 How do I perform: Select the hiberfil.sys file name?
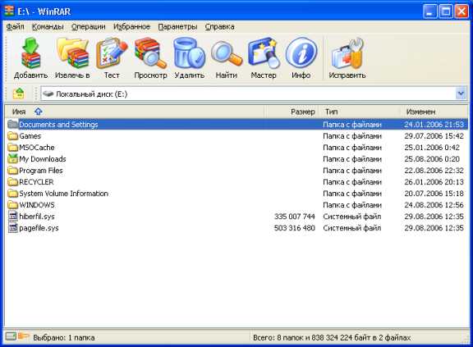tap(37, 217)
